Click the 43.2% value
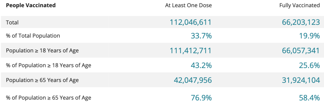The width and height of the screenshot is (324, 108). coord(201,65)
